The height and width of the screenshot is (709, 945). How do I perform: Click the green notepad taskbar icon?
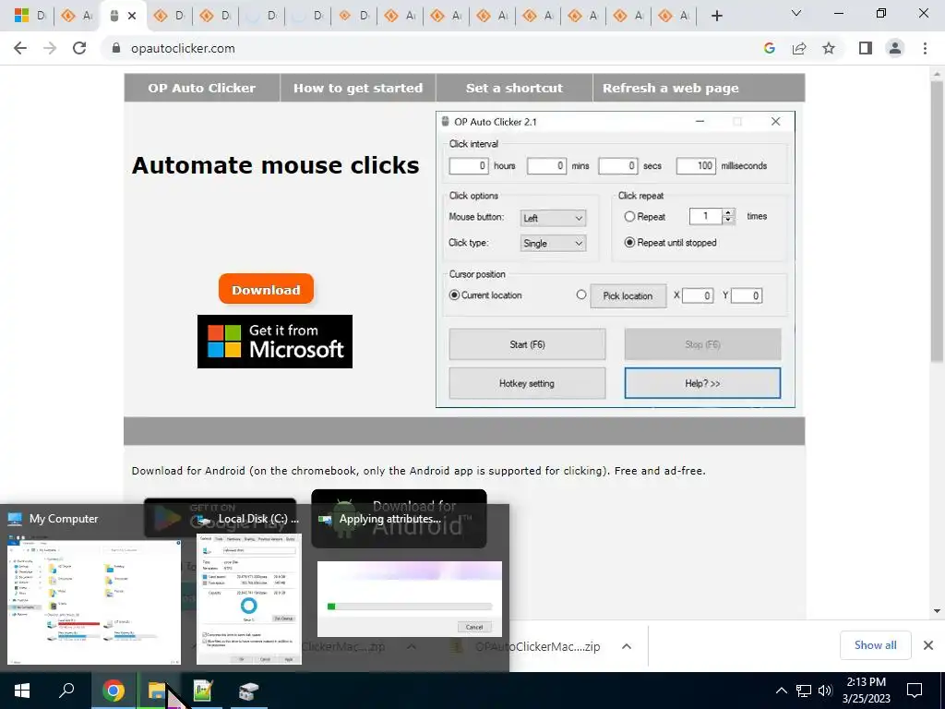pyautogui.click(x=203, y=691)
